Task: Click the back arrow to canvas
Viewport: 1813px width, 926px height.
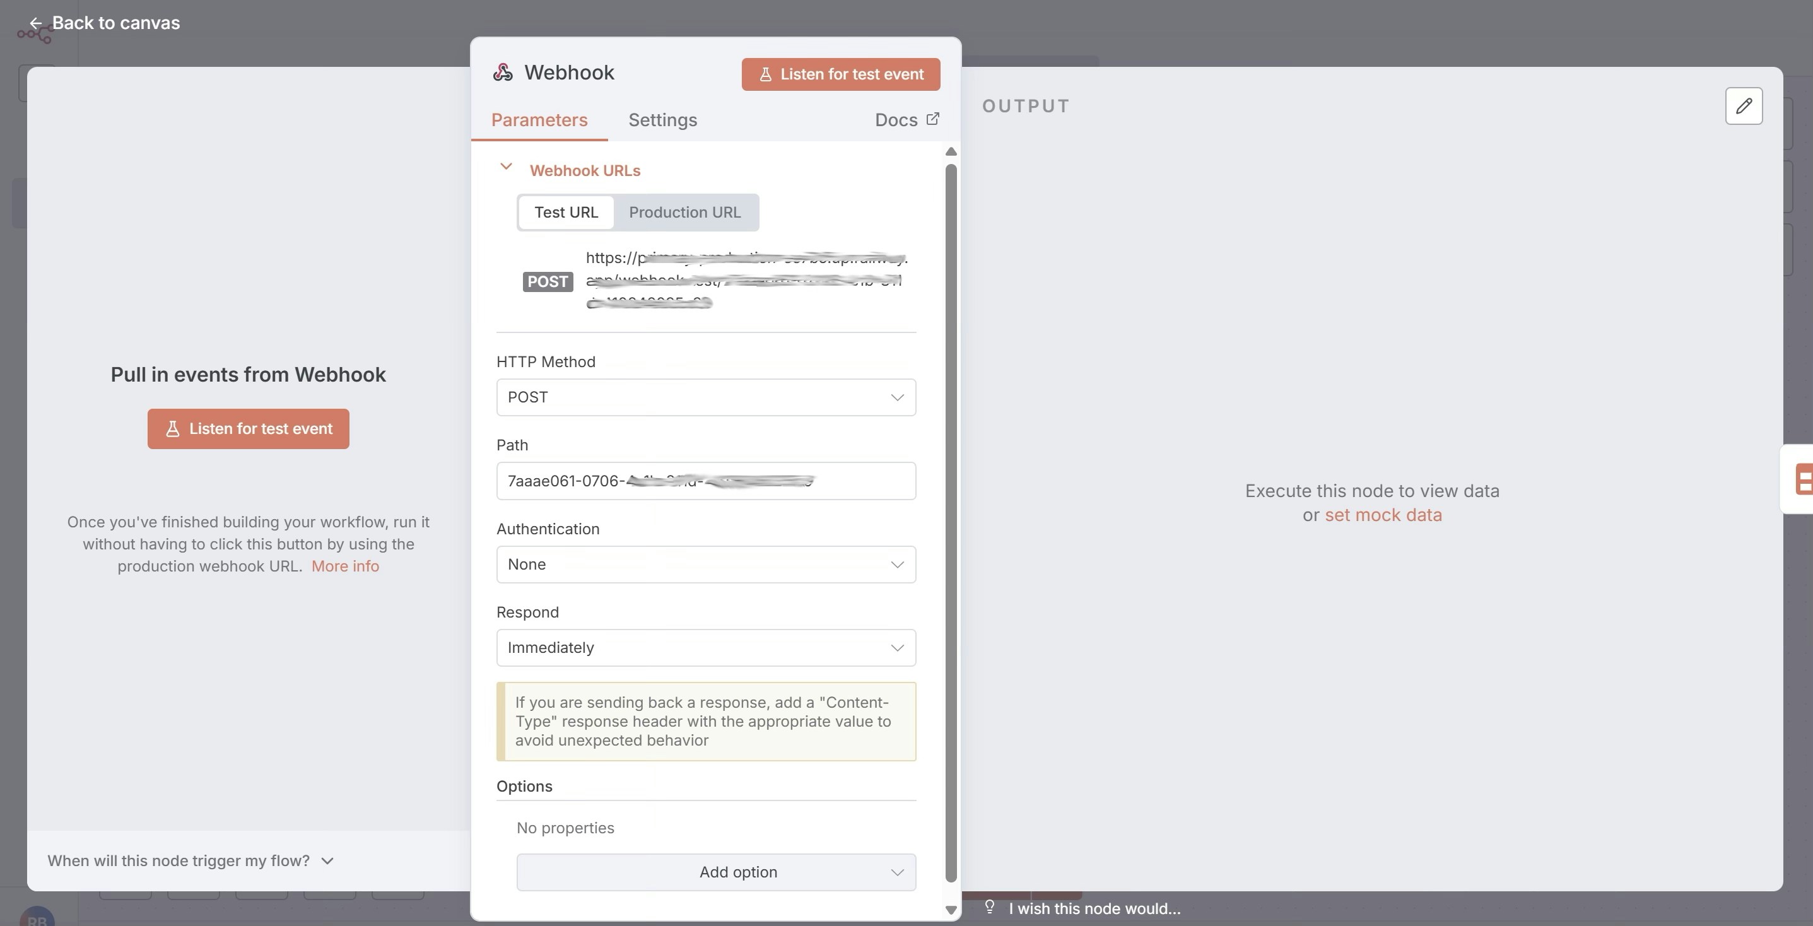Action: click(x=36, y=23)
